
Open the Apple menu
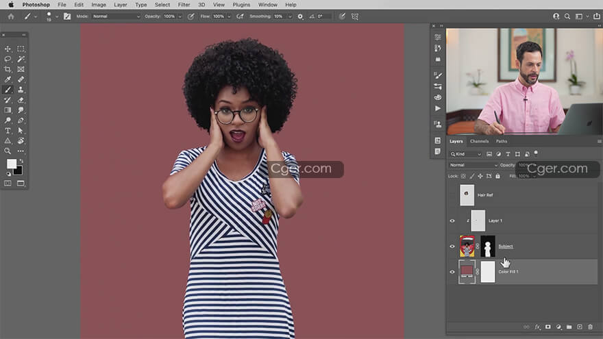tap(11, 5)
